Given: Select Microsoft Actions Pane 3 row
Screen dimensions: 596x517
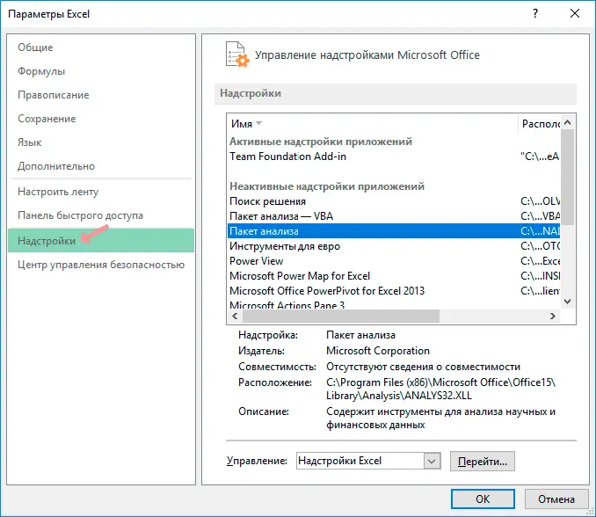Looking at the screenshot, I should [x=394, y=305].
